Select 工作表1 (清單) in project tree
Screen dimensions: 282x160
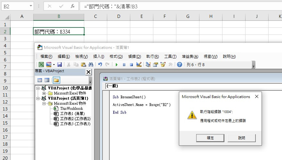click(72, 114)
